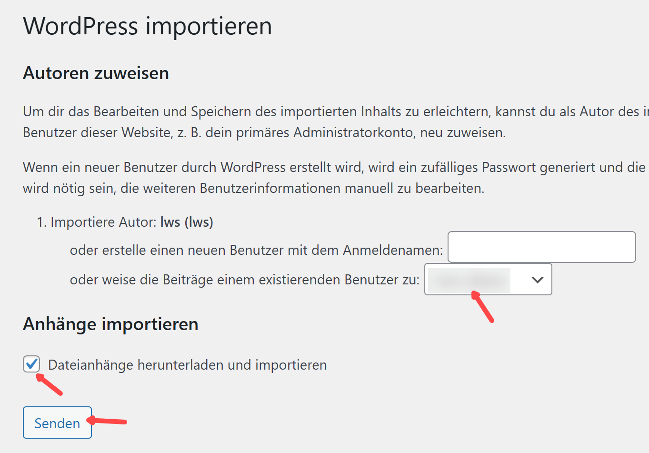Viewport: 649px width, 453px height.
Task: Click the label 'oder erstelle einen neuen Benutzer'
Action: (256, 251)
